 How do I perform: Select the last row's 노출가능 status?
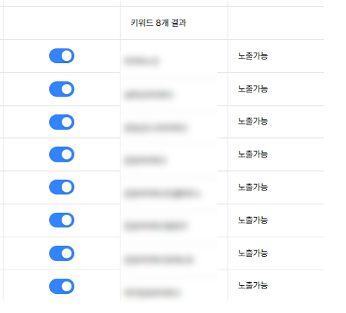[x=253, y=286]
